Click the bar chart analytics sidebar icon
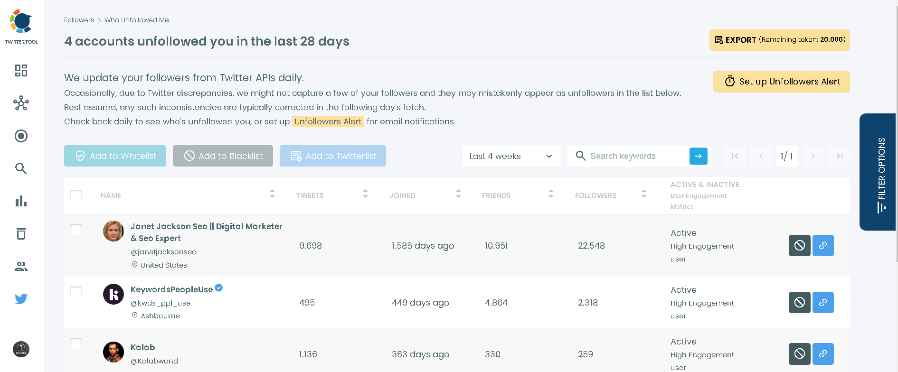The width and height of the screenshot is (898, 372). 21,201
